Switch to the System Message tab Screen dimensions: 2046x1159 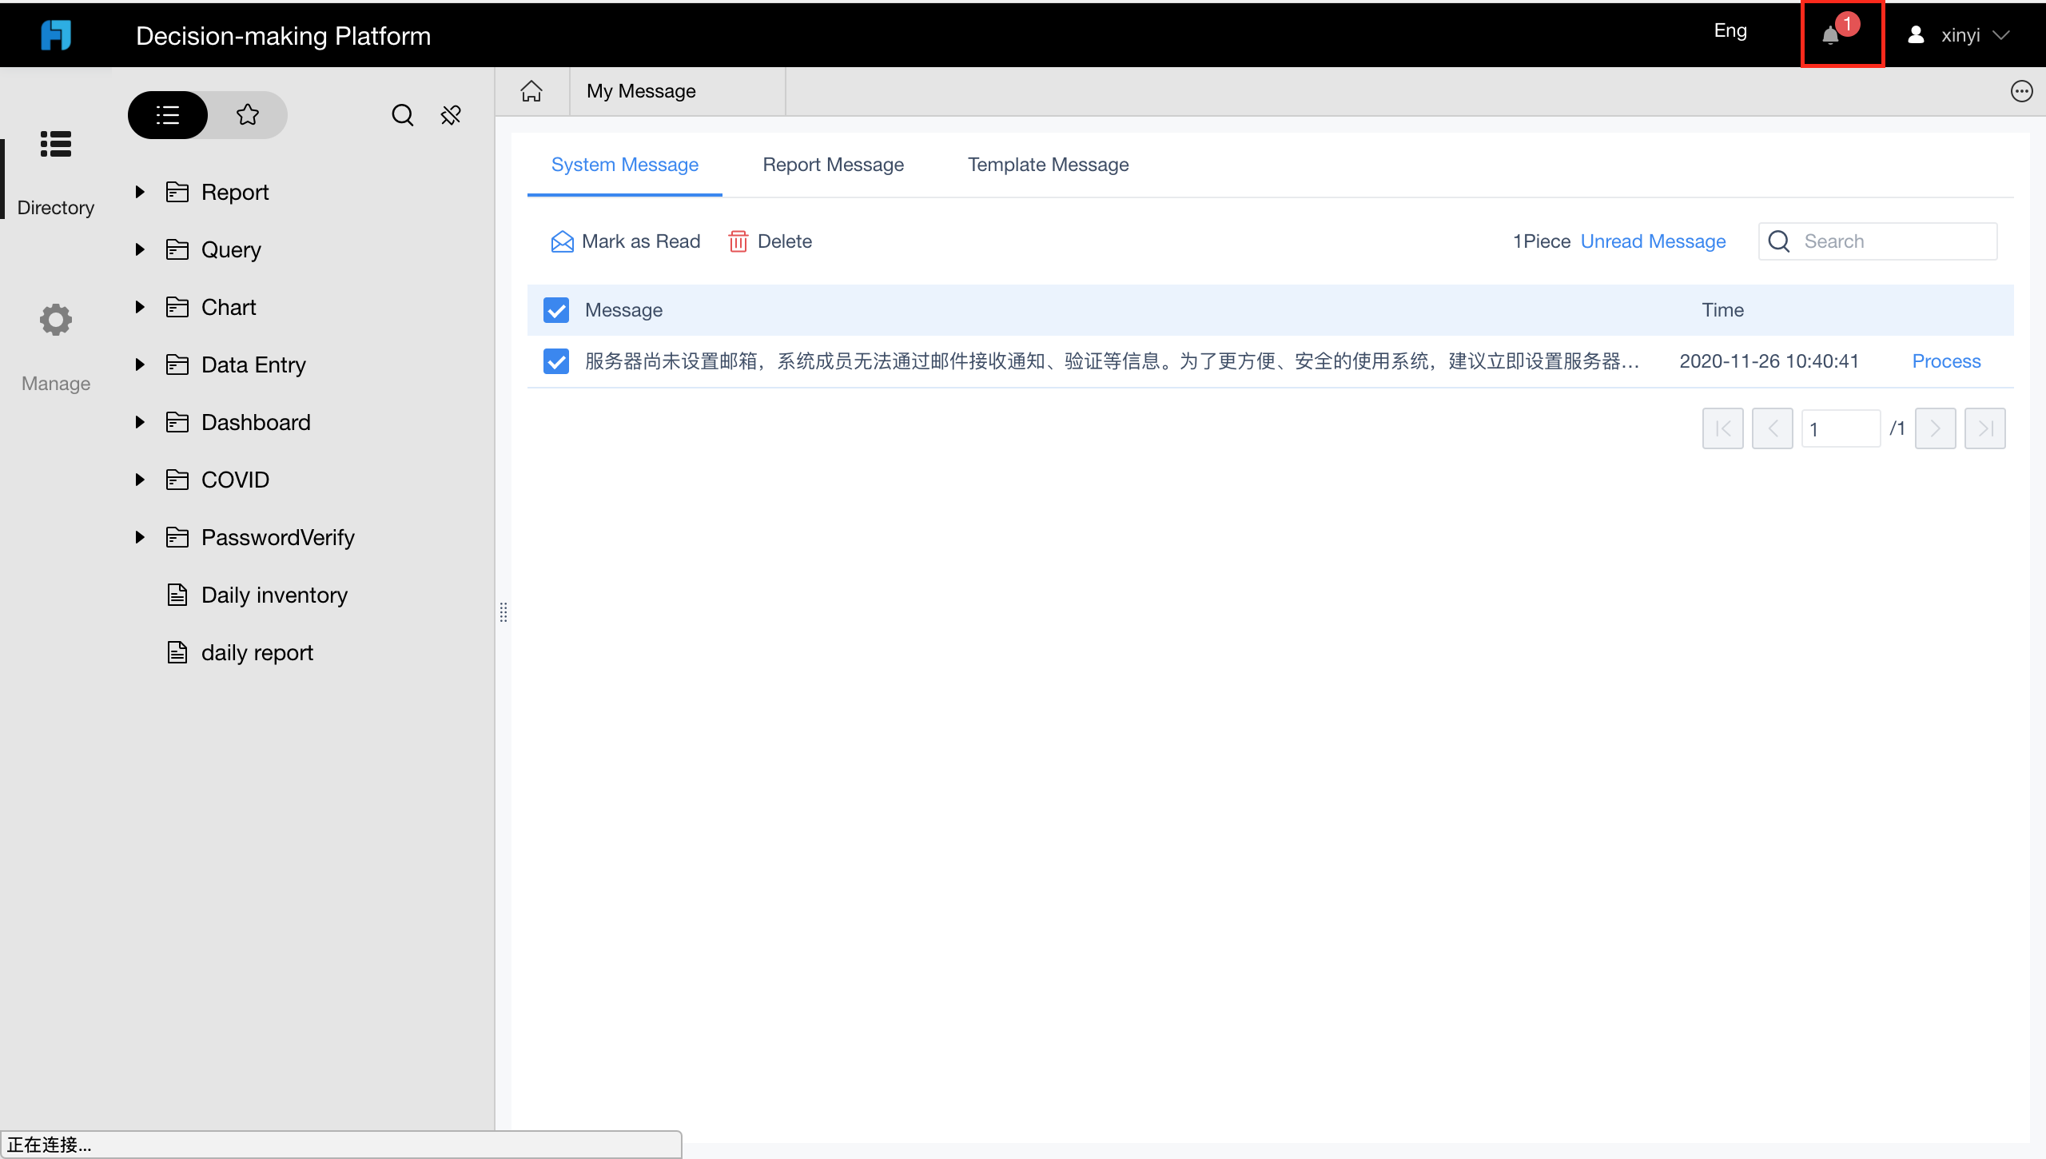[x=625, y=165]
